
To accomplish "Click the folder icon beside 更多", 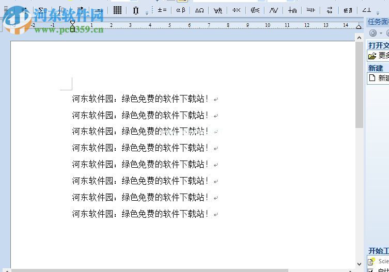I will pos(372,56).
